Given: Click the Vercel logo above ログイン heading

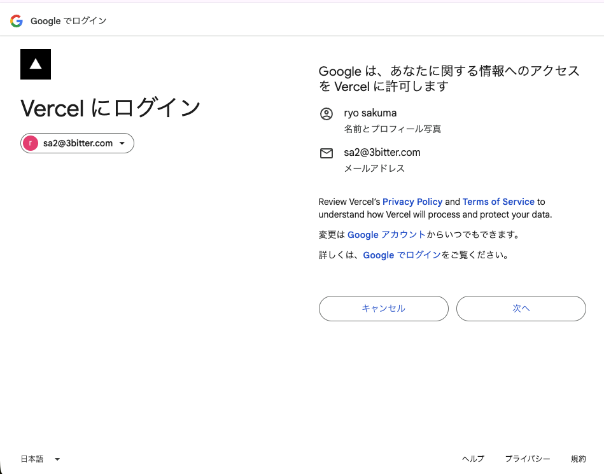Looking at the screenshot, I should pos(35,64).
